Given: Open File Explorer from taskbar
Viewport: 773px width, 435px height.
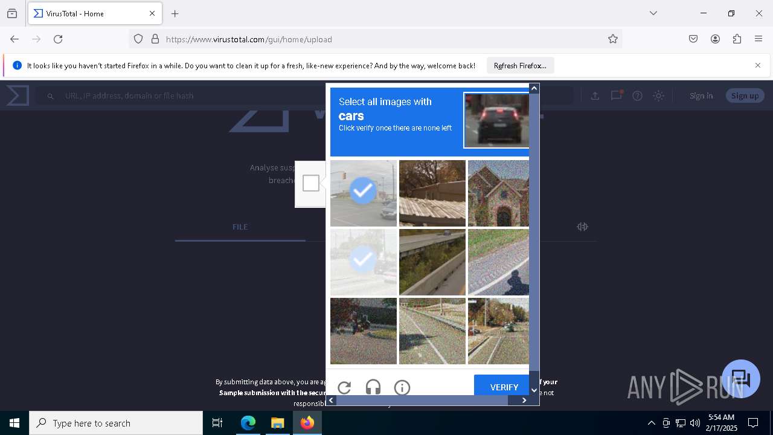Looking at the screenshot, I should pyautogui.click(x=277, y=423).
